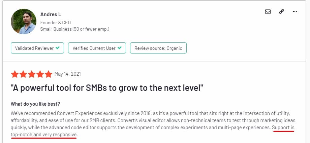Copy the review link via chain icon
Screen dimensions: 310x143
[x=281, y=11]
